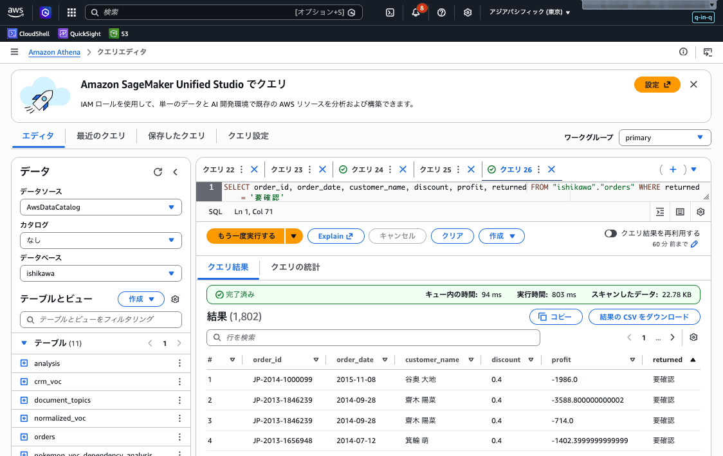Select the クエリ 24 tab

coord(367,170)
